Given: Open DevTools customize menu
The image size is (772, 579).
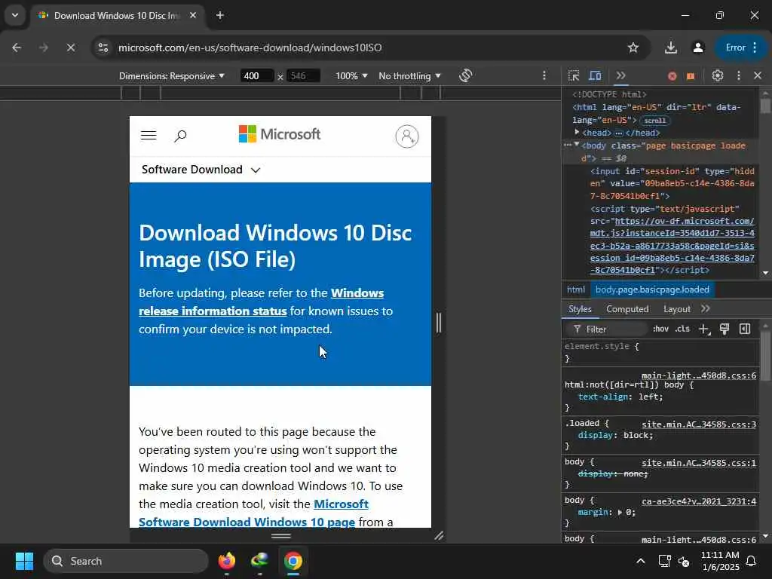Looking at the screenshot, I should 739,76.
